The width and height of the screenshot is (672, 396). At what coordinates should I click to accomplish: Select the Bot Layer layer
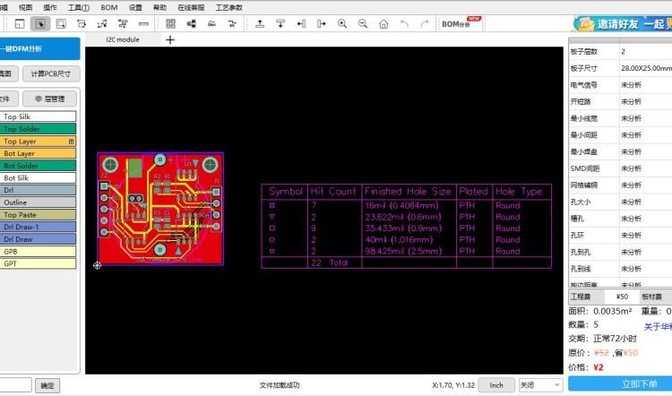coord(39,153)
